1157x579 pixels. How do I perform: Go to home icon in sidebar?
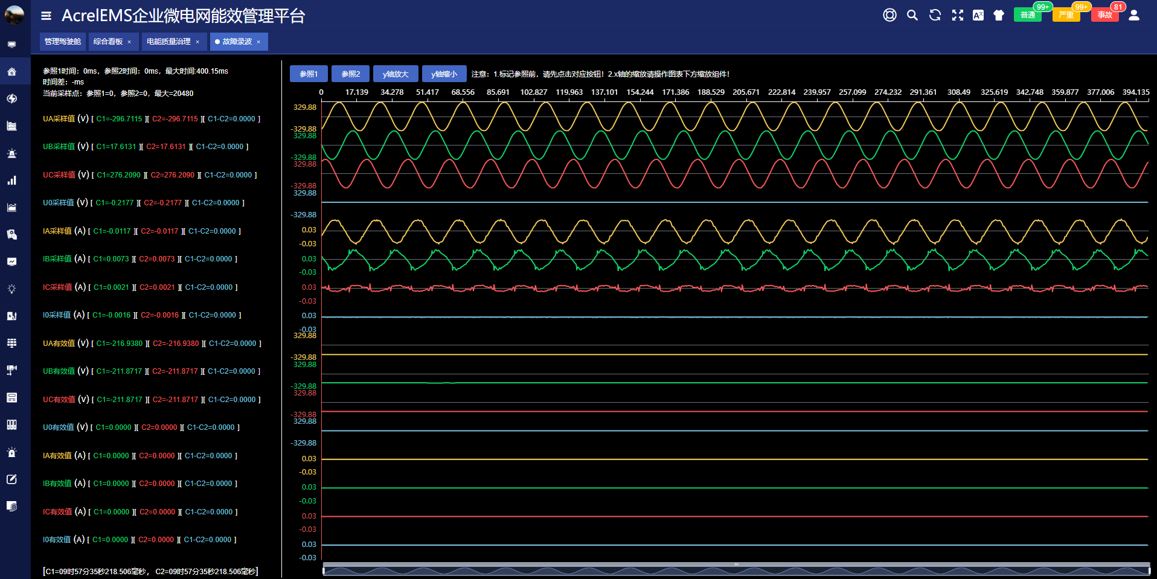tap(11, 72)
